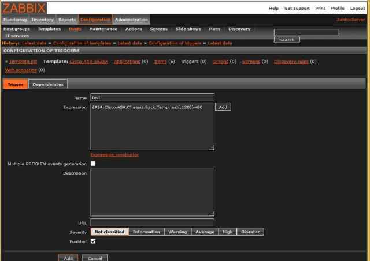Select the Trigger tab
The height and width of the screenshot is (261, 370).
tap(16, 84)
